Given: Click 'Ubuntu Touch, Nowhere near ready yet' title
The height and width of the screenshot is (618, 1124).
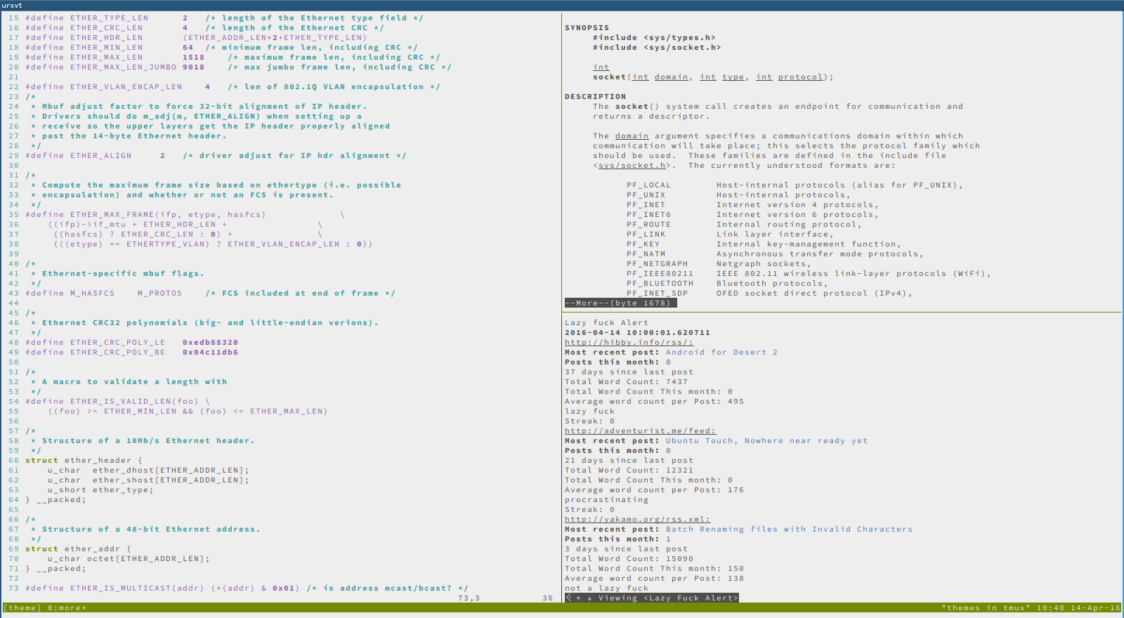Looking at the screenshot, I should click(766, 441).
